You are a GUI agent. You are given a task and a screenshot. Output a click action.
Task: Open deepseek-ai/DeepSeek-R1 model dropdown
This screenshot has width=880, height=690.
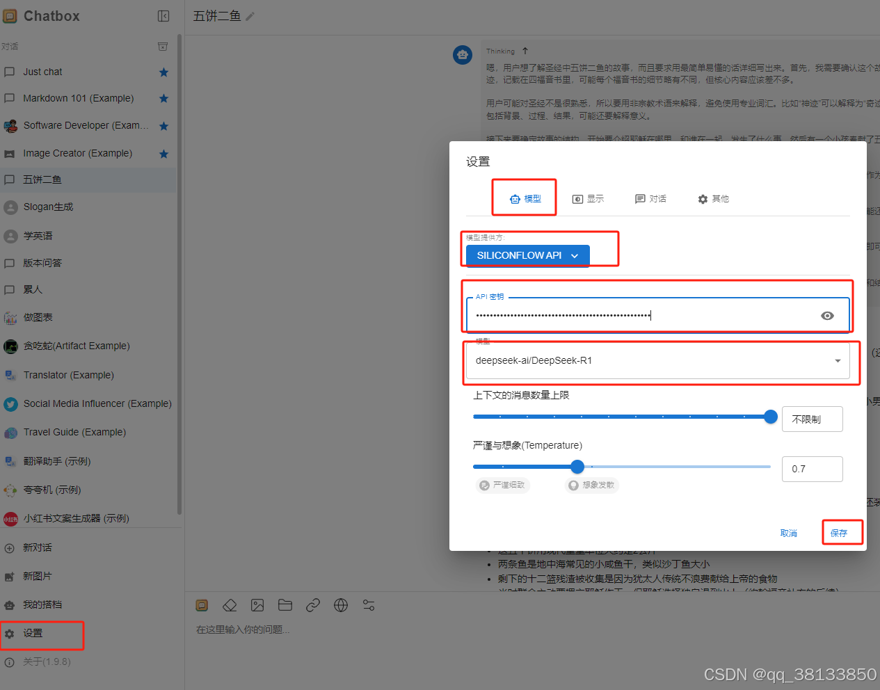point(658,360)
